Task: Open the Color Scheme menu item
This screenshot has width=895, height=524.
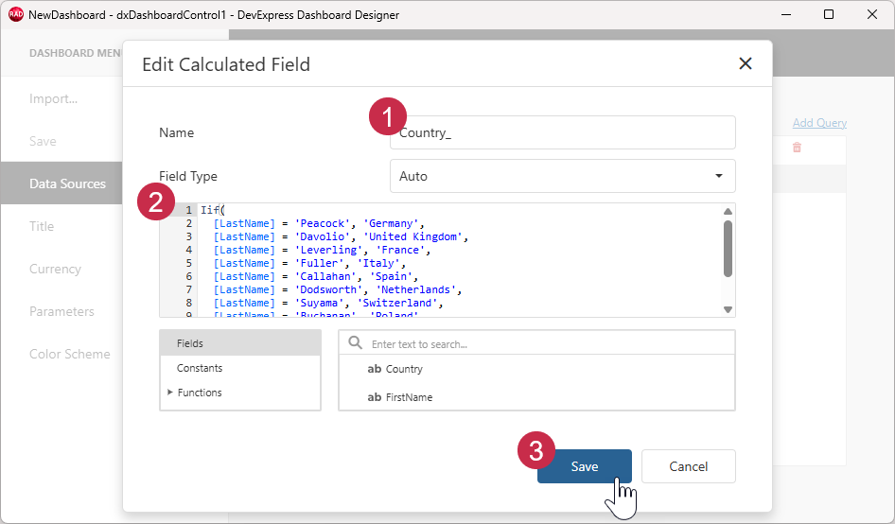Action: pyautogui.click(x=70, y=354)
